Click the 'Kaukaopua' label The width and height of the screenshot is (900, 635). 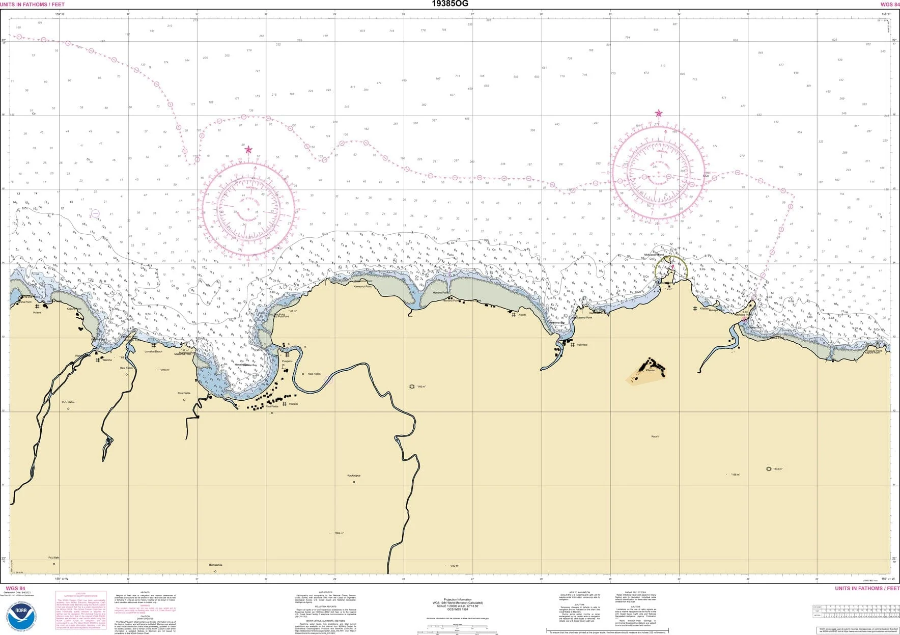[x=354, y=476]
